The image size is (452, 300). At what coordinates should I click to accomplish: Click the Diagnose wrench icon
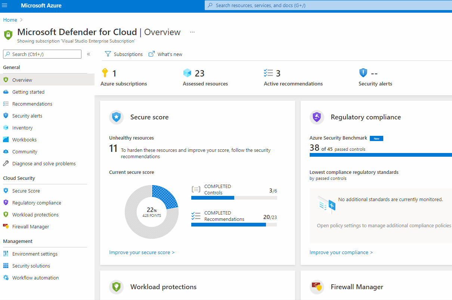6,163
